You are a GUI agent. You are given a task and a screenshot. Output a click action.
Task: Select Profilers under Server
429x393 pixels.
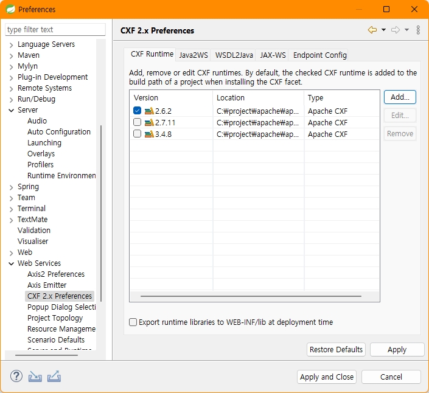(x=41, y=165)
